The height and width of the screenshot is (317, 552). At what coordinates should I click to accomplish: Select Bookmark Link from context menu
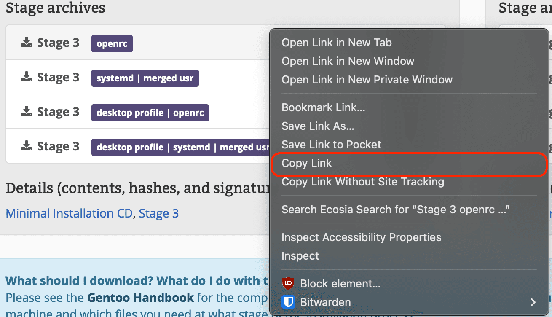click(323, 107)
